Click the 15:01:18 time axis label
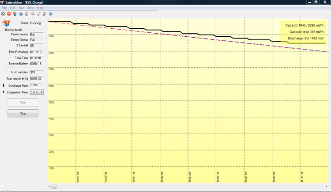This screenshot has width=331, height=192. coord(134,177)
